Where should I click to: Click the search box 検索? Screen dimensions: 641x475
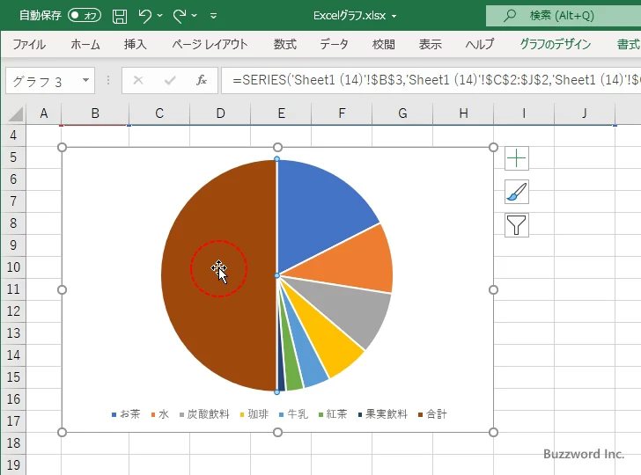pos(564,15)
